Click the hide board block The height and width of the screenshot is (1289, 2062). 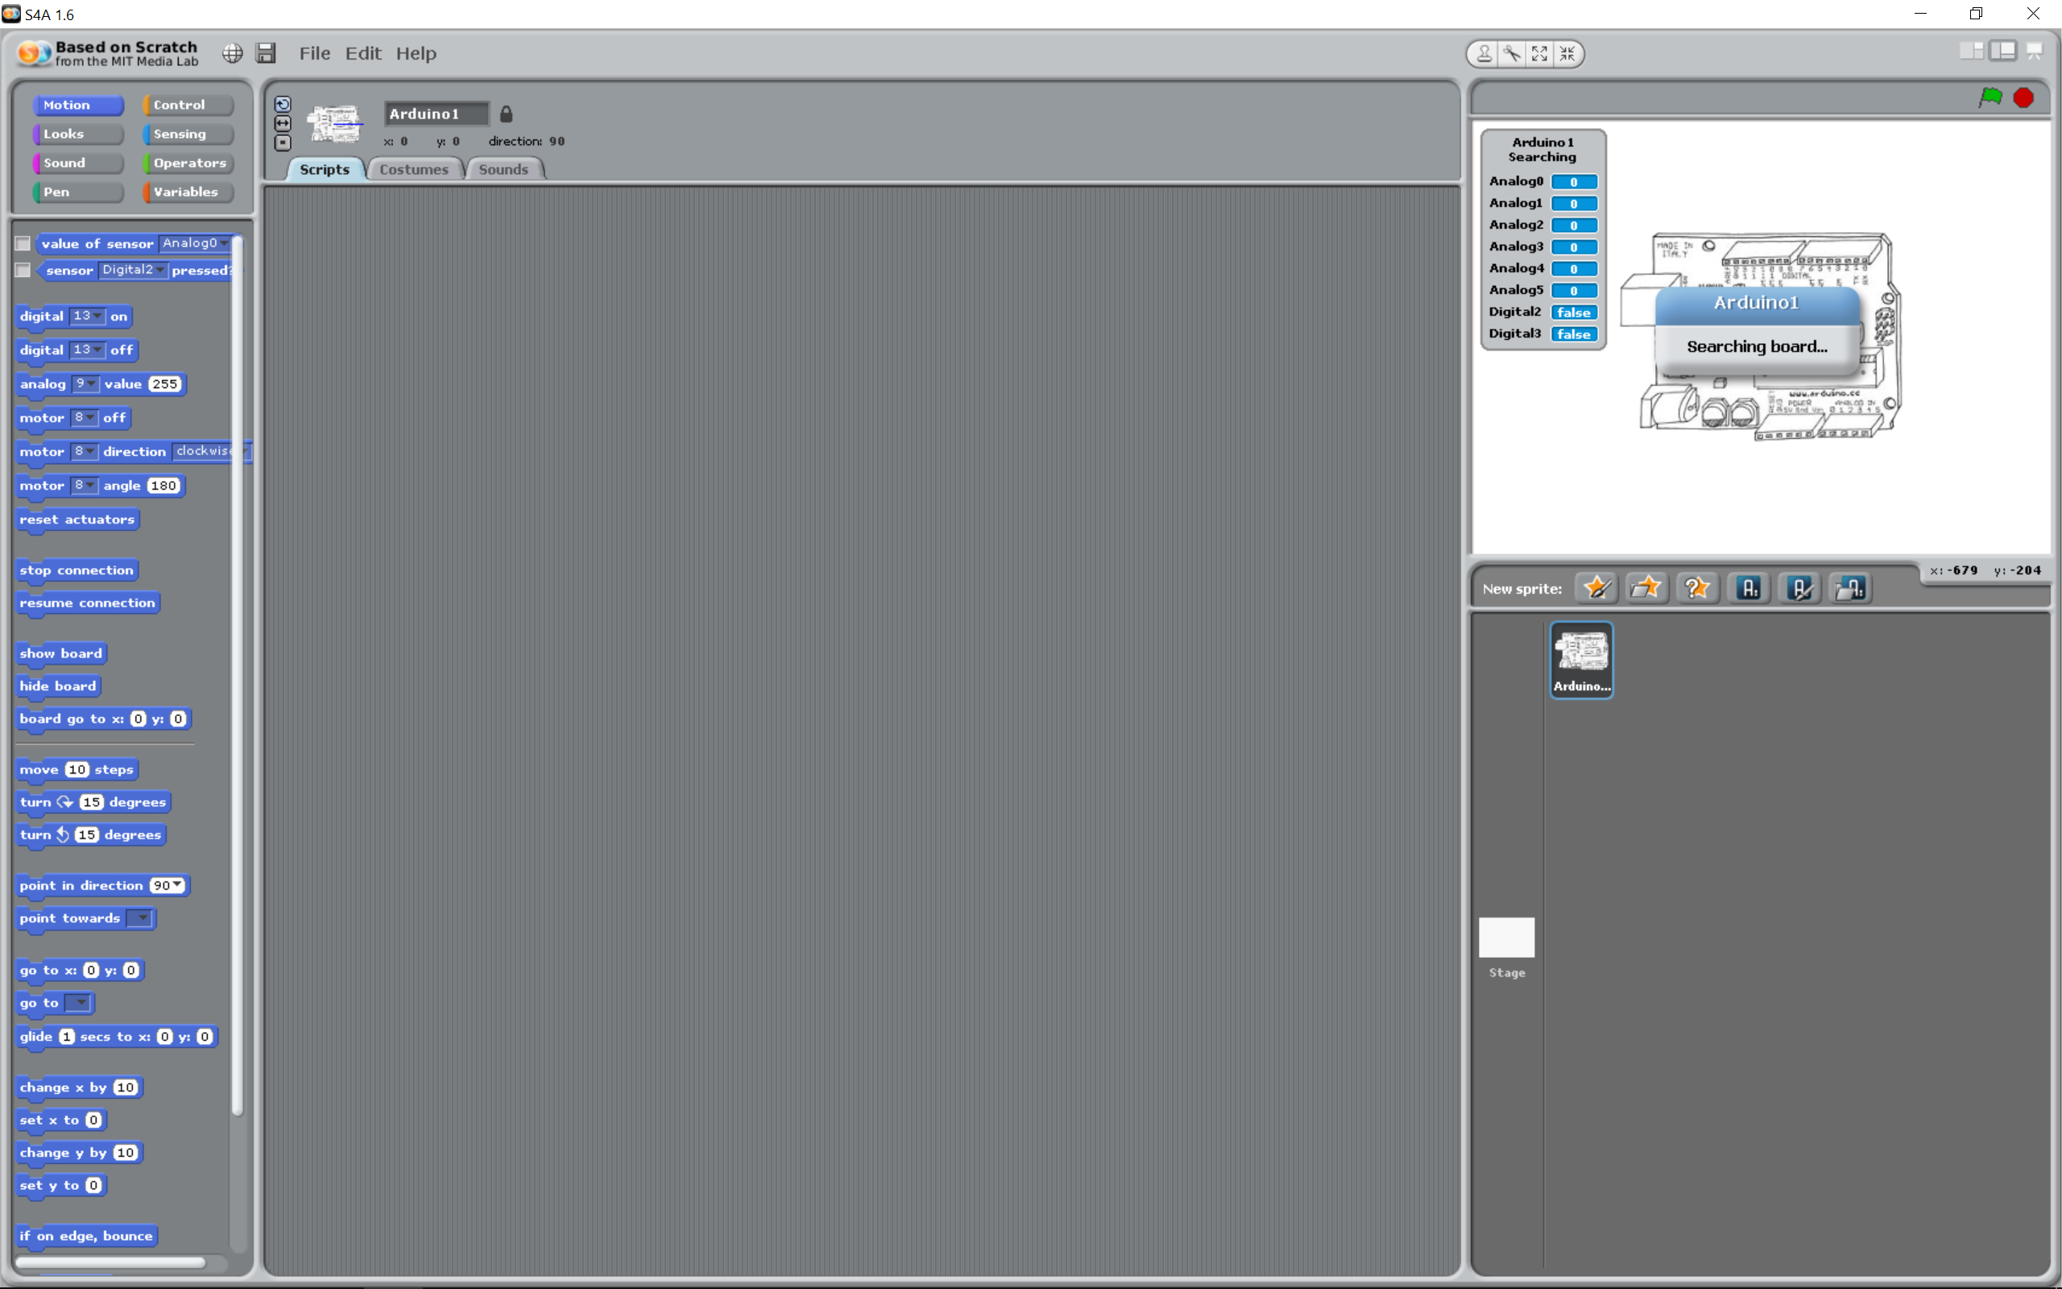pyautogui.click(x=58, y=686)
